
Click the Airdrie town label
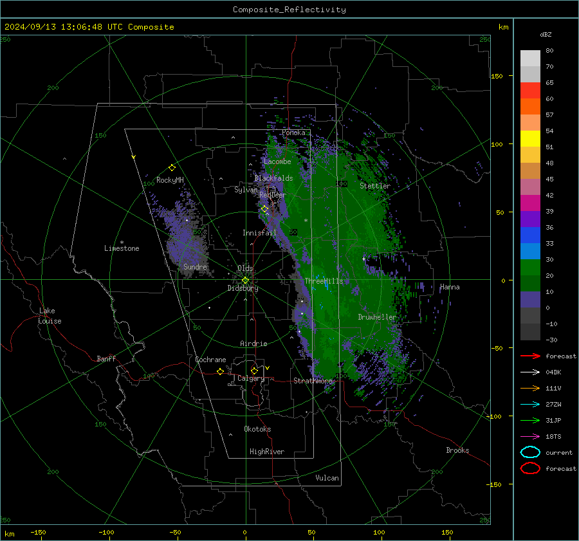[x=253, y=344]
